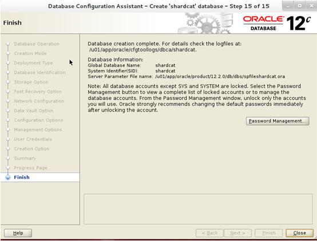Select the Fast Recovery Option step
The image size is (317, 241).
pos(38,92)
